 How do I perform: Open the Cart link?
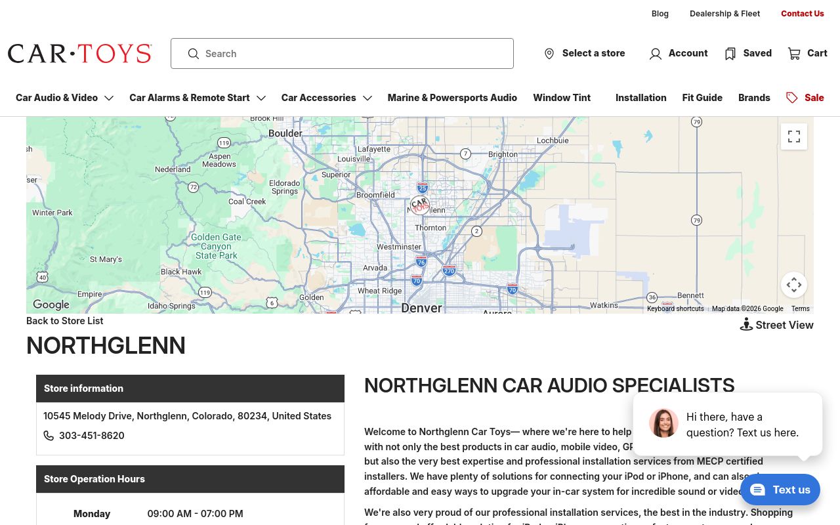click(817, 53)
